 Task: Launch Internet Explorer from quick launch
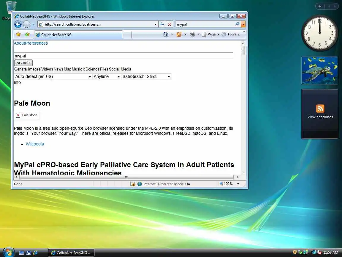coord(35,253)
